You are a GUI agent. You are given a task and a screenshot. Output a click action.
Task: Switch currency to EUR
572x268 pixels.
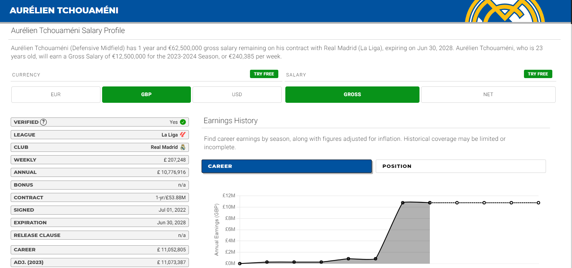[x=56, y=94]
